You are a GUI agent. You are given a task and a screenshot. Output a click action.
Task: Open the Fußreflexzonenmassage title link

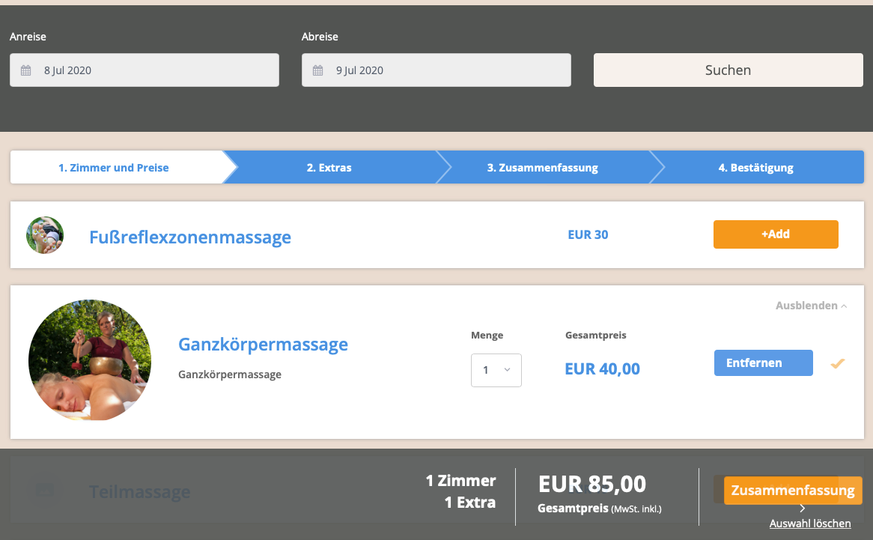click(190, 237)
